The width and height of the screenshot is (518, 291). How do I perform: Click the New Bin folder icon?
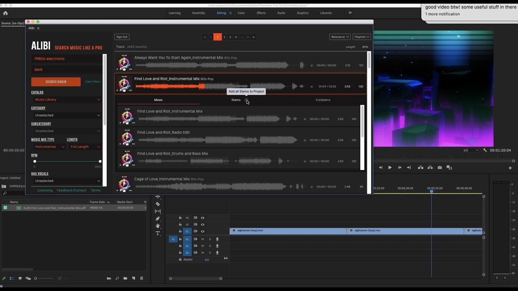[x=125, y=278]
